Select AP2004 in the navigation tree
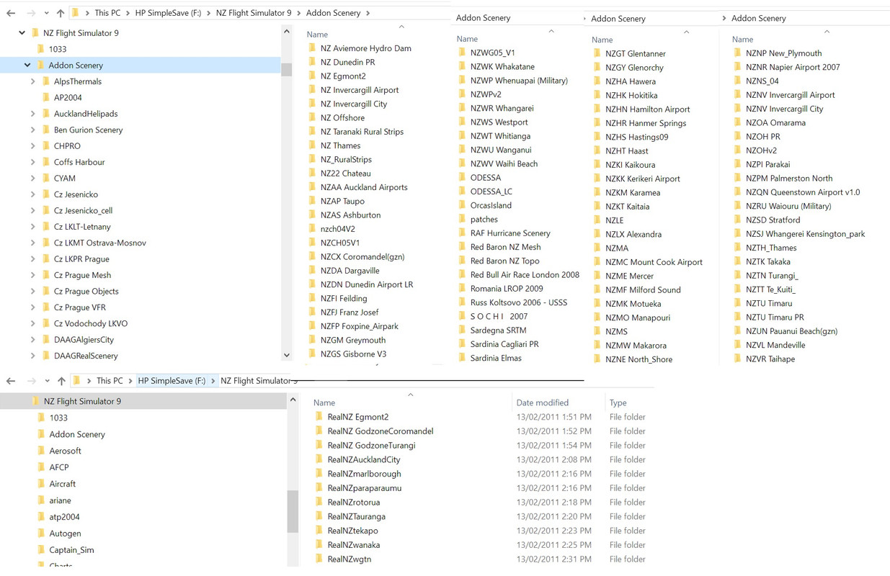890x576 pixels. coord(68,98)
